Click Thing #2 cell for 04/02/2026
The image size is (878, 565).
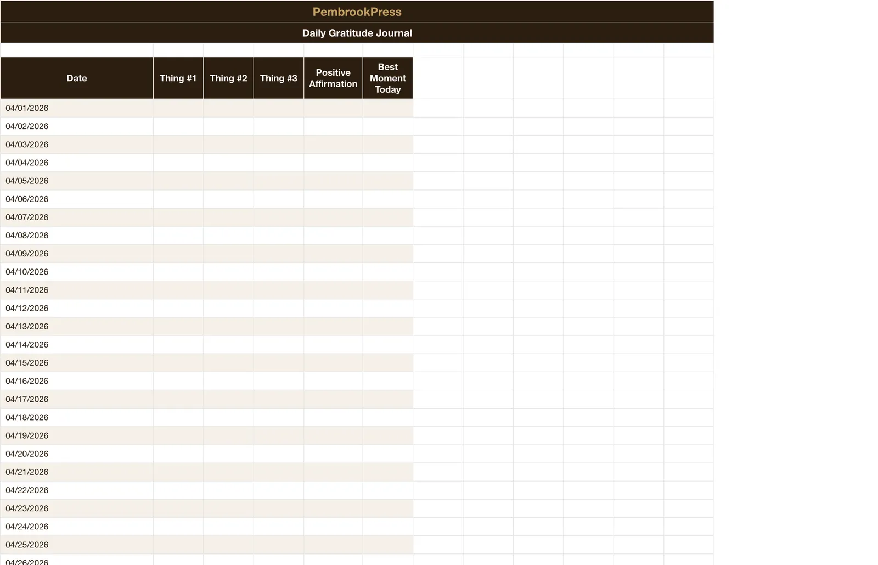tap(228, 126)
